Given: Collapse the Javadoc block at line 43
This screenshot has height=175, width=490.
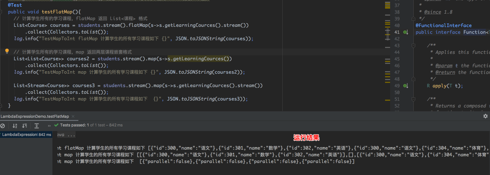Looking at the screenshot, I should (x=413, y=45).
